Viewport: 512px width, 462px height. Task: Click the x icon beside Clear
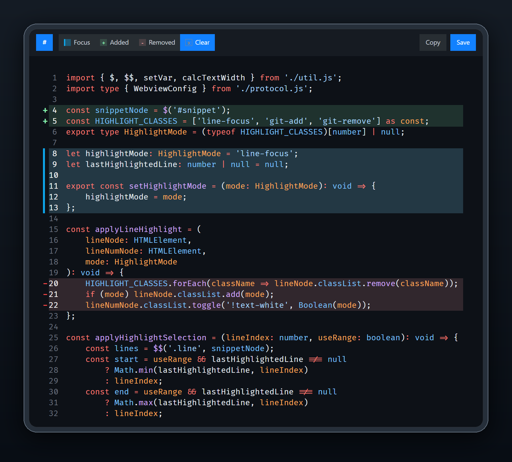coord(189,43)
